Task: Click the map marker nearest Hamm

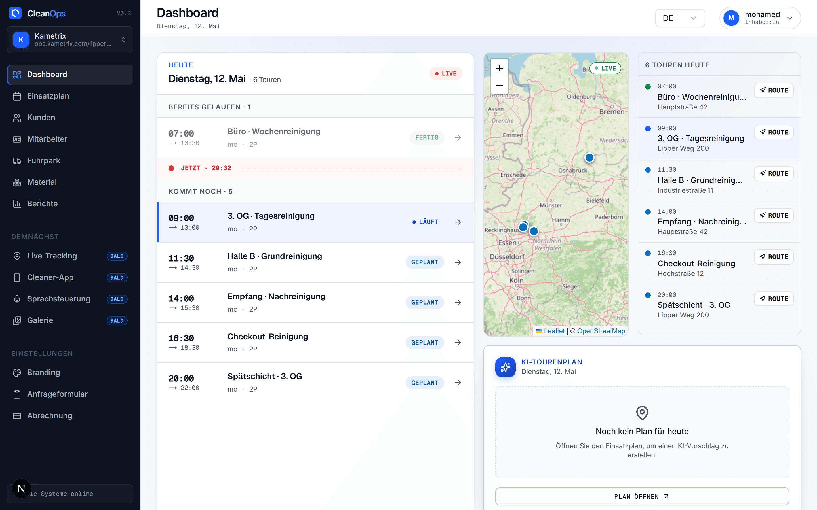Action: pyautogui.click(x=534, y=231)
